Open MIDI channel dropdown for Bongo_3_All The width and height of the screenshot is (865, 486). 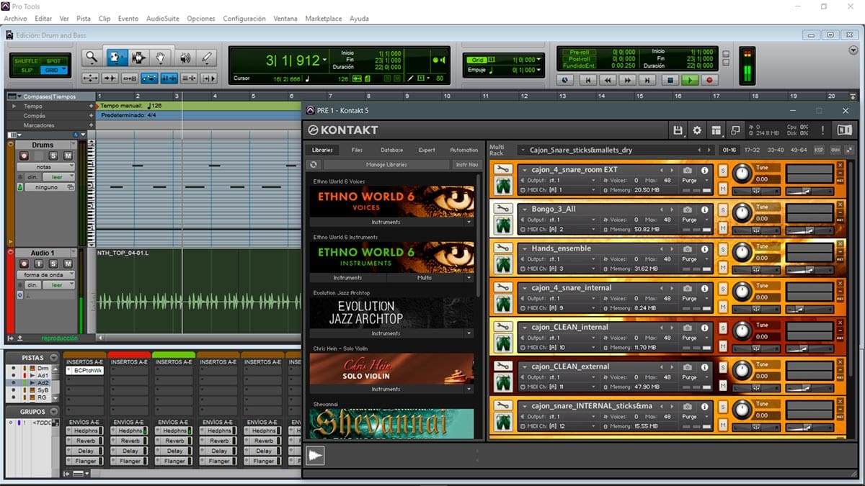(594, 229)
